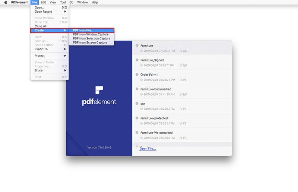
Task: Click the clock icon under ocr entry
Action: [142, 109]
